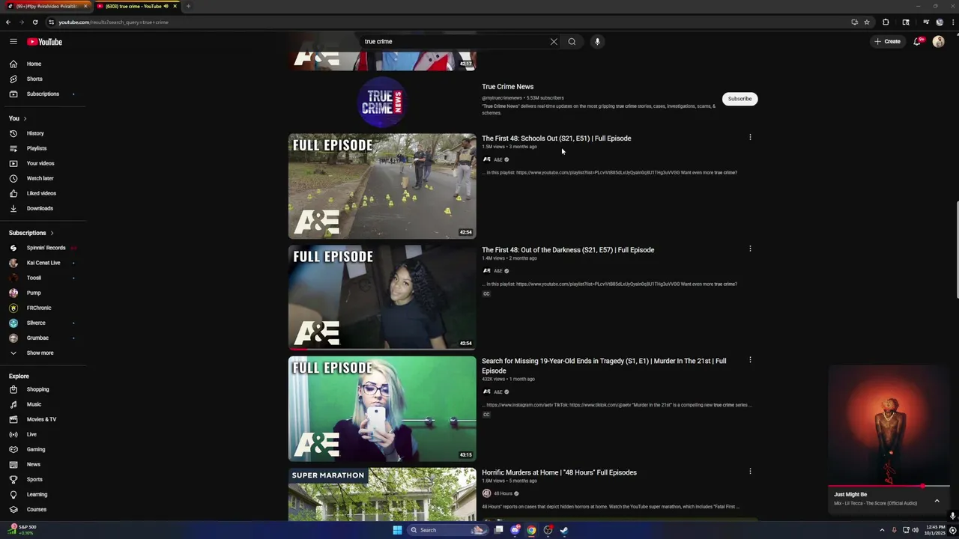
Task: Reload the page in browser
Action: pos(34,22)
